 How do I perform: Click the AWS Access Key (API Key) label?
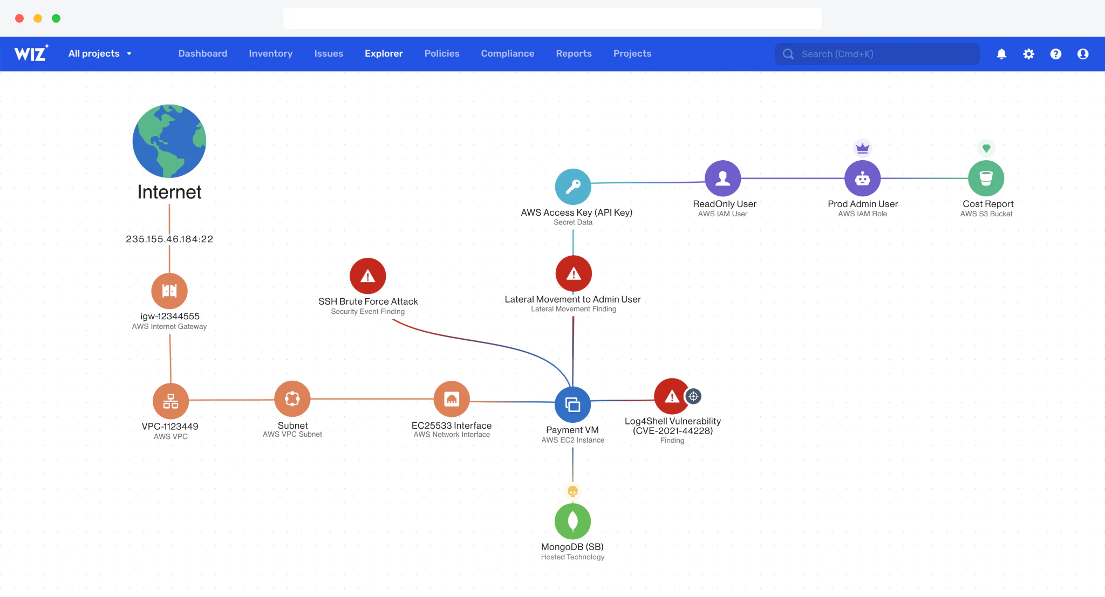(x=577, y=212)
